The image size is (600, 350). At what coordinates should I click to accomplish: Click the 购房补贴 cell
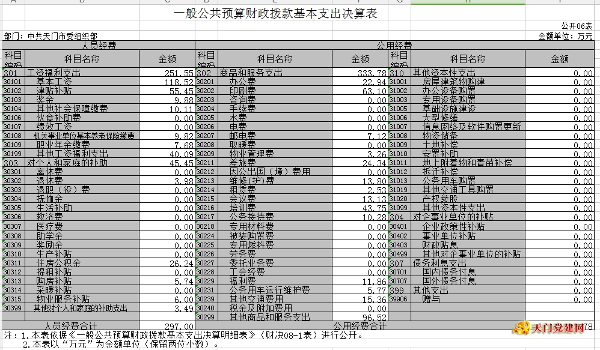(x=82, y=281)
